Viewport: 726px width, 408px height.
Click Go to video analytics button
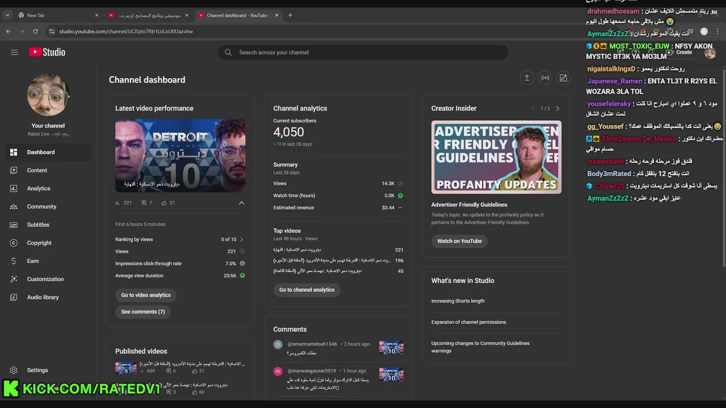[146, 295]
